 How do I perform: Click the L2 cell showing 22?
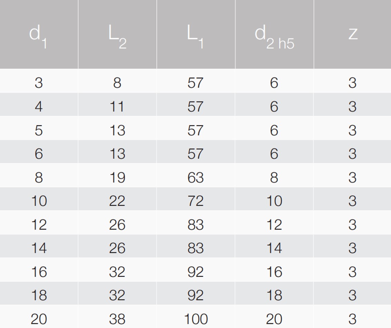point(117,201)
